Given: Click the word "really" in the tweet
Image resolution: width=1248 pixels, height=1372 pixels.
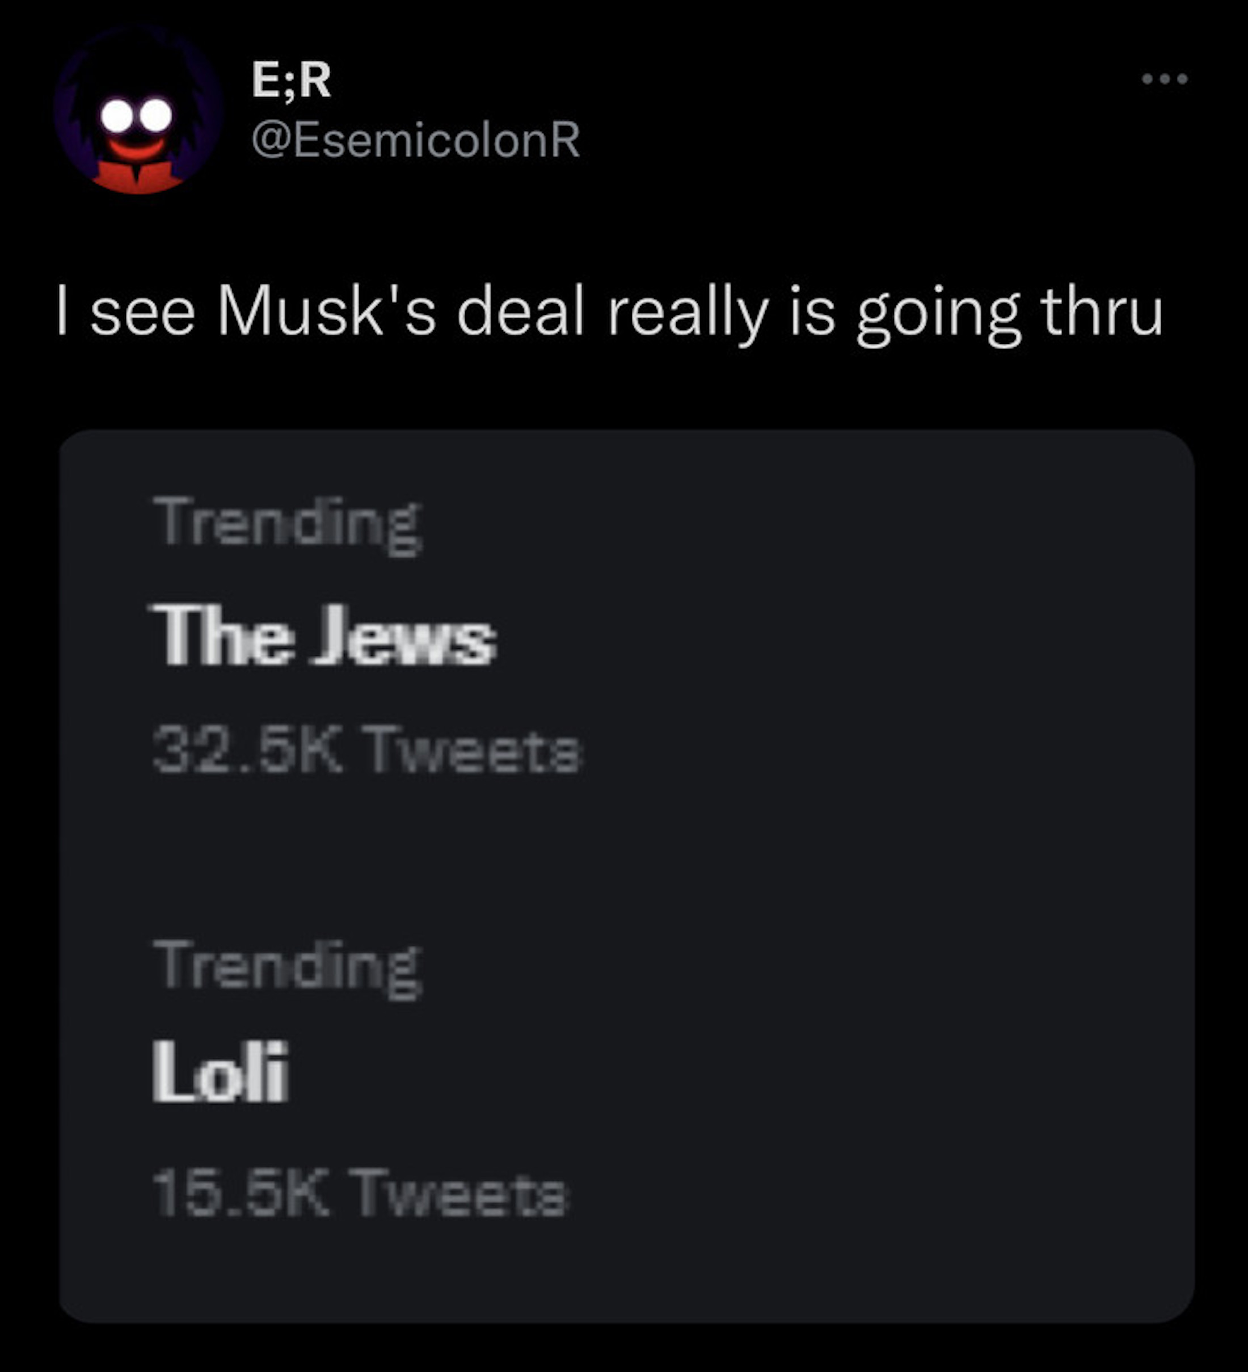Looking at the screenshot, I should click(x=688, y=314).
